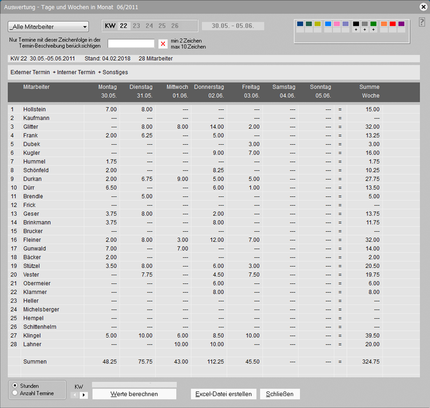Screen dimensions: 430x408
Task: Click the Mitarbeiter column header
Action: (36, 87)
